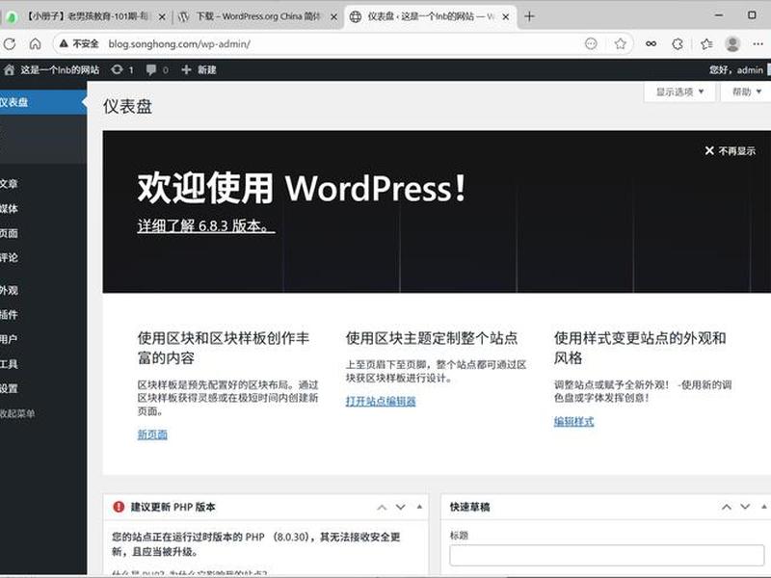Click the smiley feedback icon in the address bar
Screen dimensions: 771x578
(591, 43)
